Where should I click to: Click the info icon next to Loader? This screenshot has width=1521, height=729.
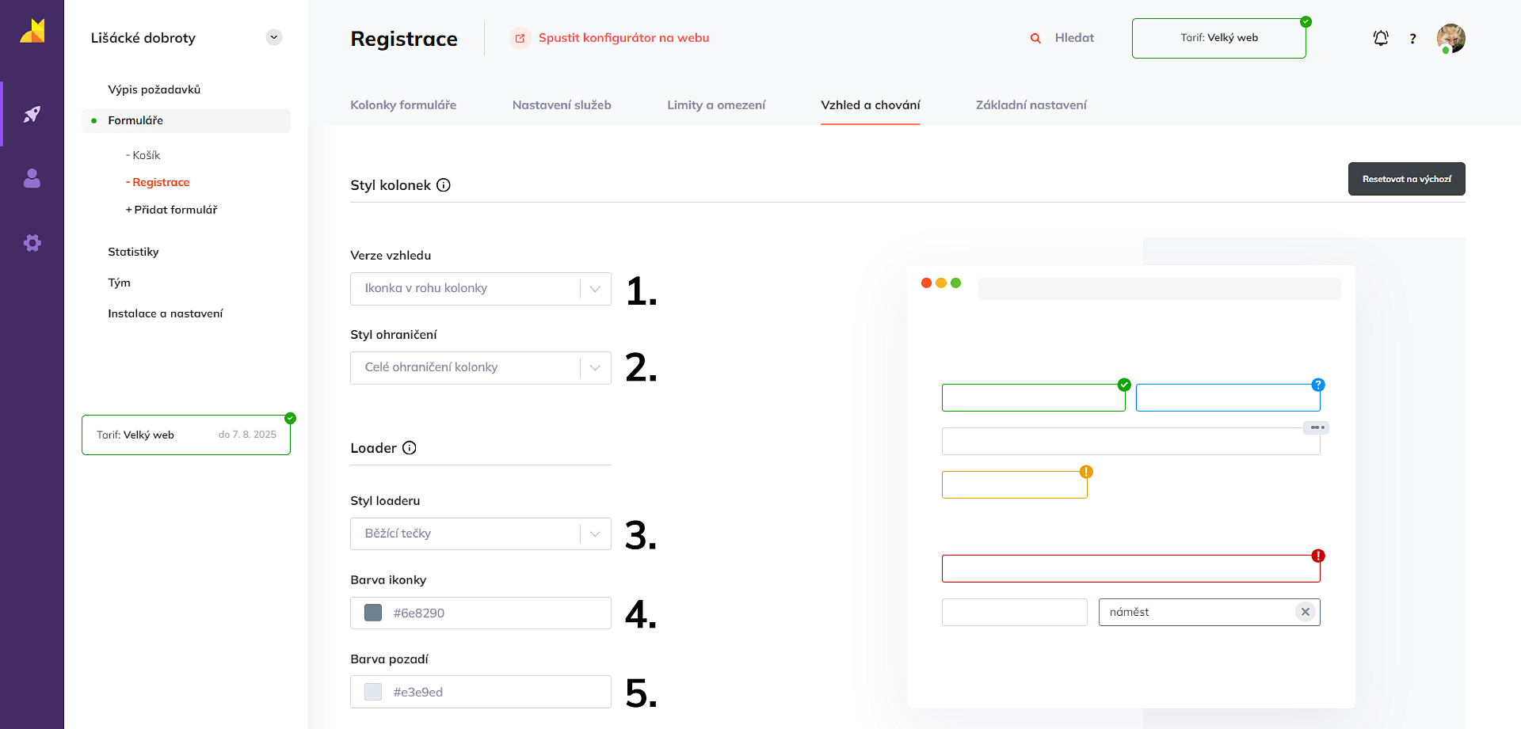pos(410,448)
